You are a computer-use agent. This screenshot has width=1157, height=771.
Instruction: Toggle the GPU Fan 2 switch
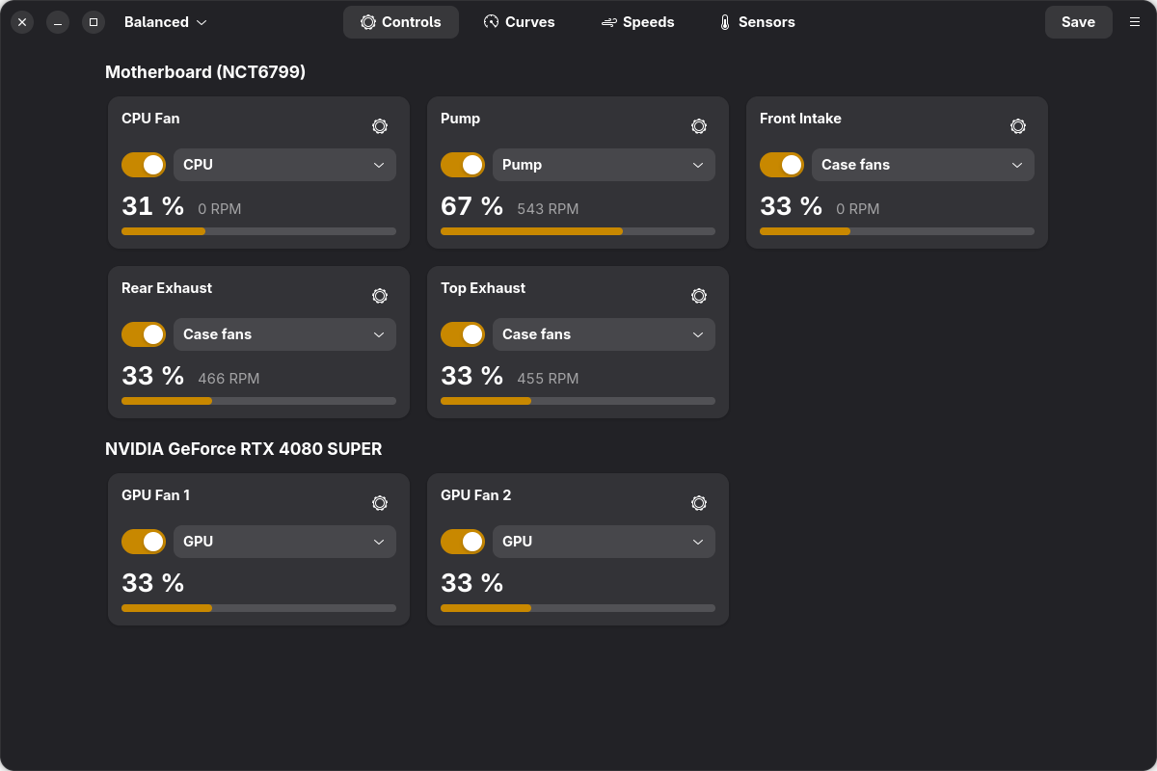pos(463,542)
